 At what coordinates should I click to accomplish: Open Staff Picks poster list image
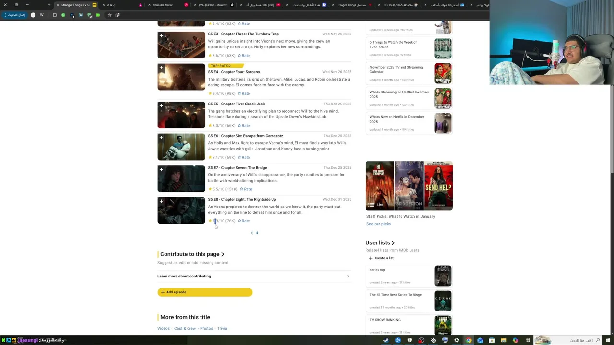(409, 186)
